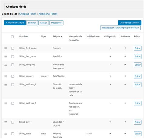Screen dimensions: 144x139
Task: Click Restablecer a los campos por defecto
Action: (x=121, y=28)
